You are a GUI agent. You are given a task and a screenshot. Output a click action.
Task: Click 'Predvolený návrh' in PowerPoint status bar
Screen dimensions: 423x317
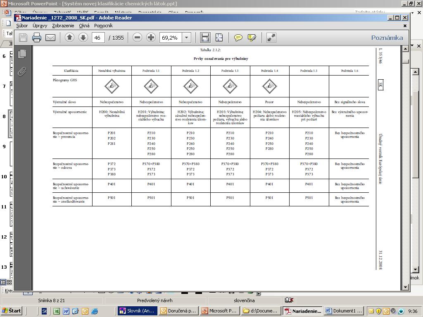coord(154,300)
